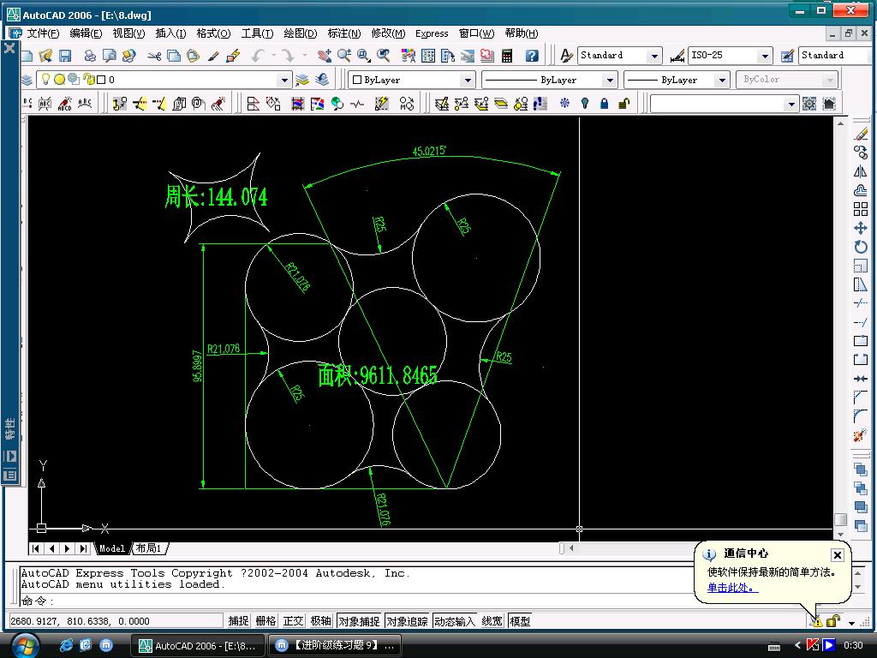Viewport: 877px width, 658px height.
Task: Select the Offset tool
Action: pos(861,190)
